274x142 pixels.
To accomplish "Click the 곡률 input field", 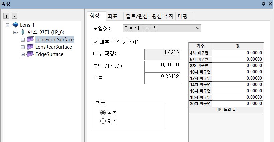I will tap(162, 78).
